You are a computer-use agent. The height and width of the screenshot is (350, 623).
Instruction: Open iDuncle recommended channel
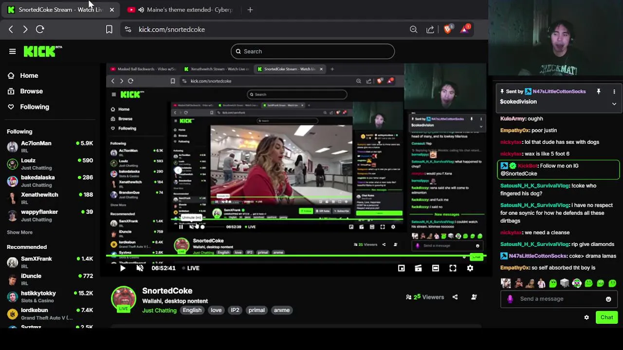(x=50, y=280)
